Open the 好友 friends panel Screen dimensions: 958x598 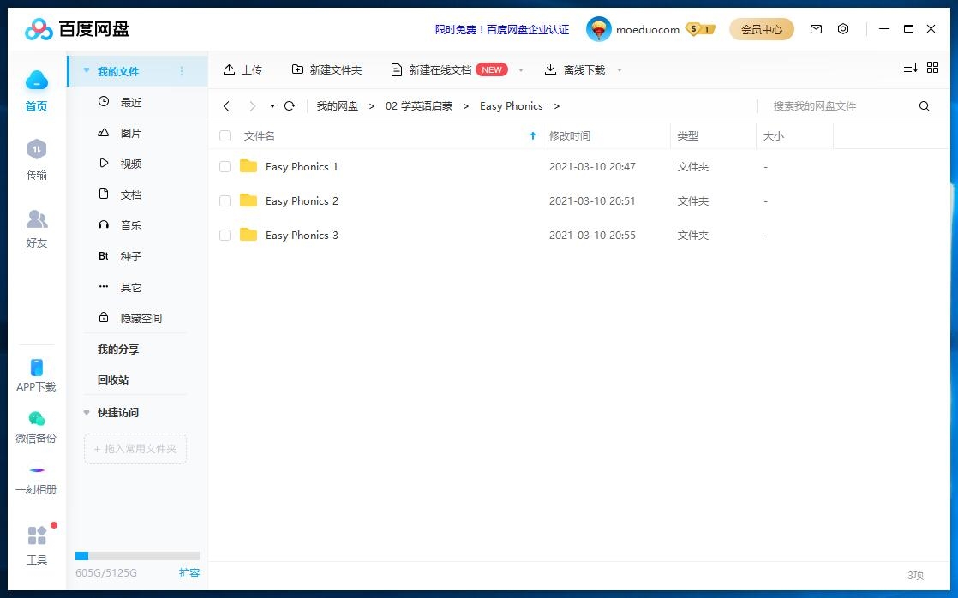point(36,229)
